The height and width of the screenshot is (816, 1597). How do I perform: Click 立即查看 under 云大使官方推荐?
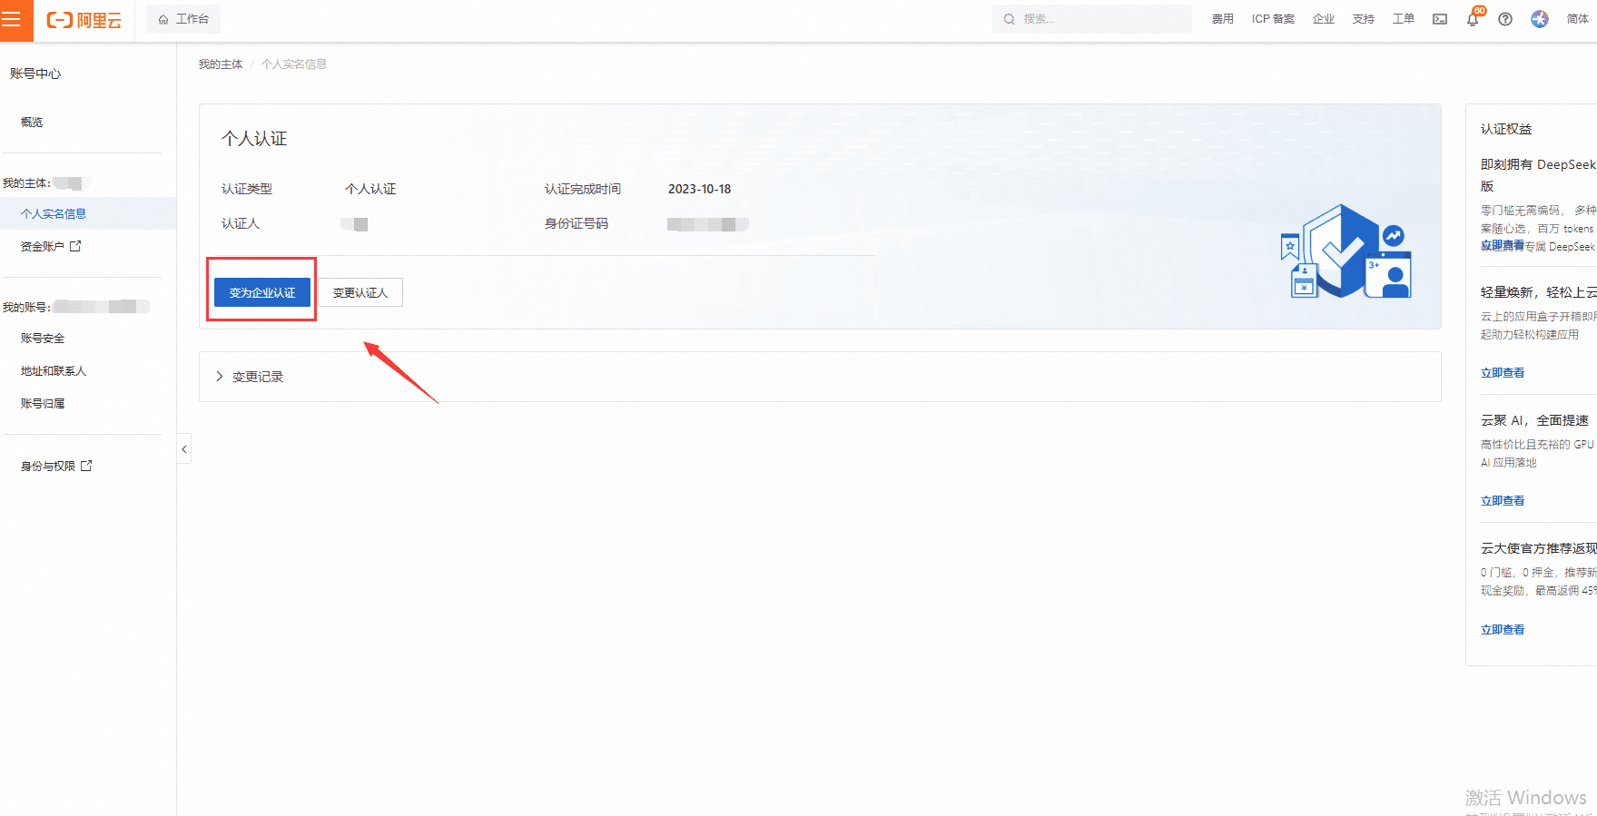[x=1503, y=630]
